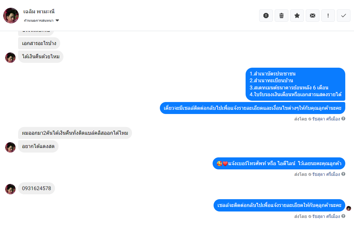Mark the conversation as done with checkmark
Viewport: 354px width, 228px height.
[344, 16]
